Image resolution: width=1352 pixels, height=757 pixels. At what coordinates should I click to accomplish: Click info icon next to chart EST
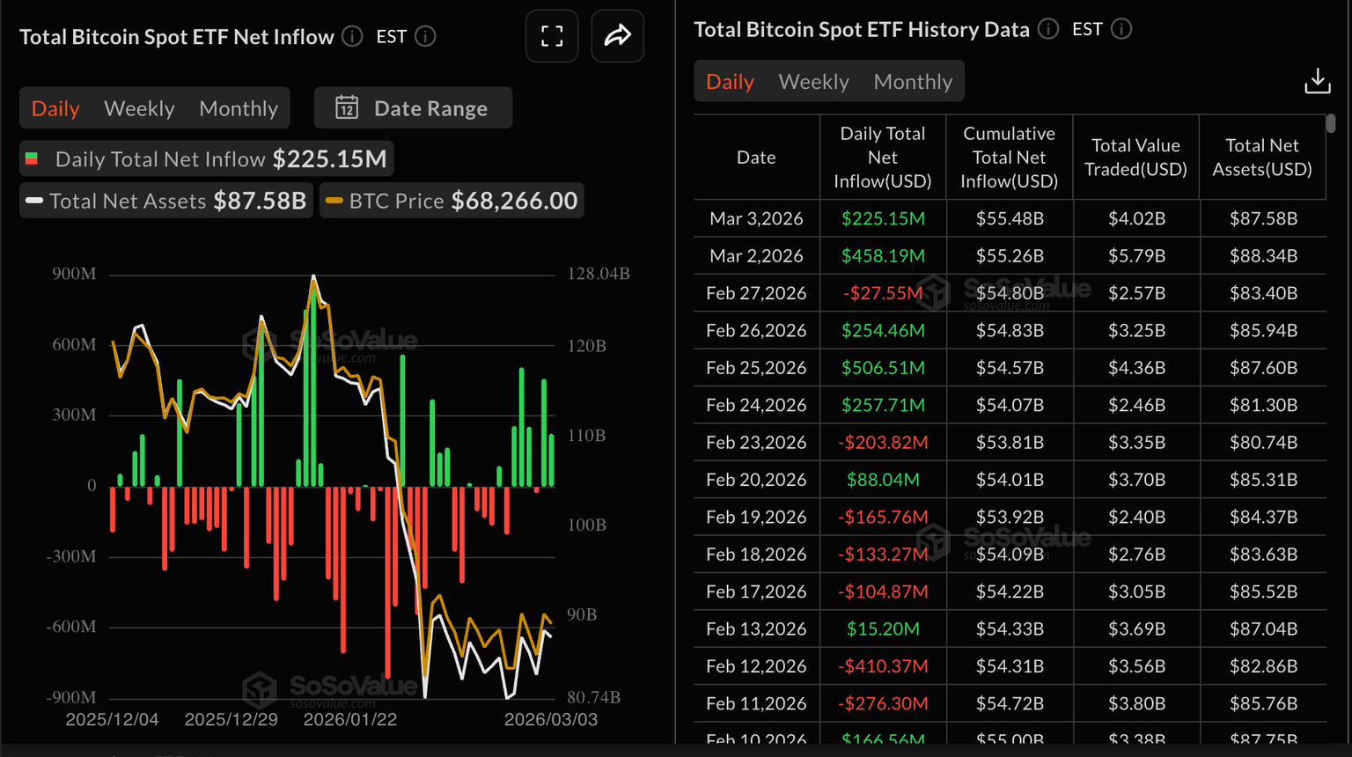pyautogui.click(x=425, y=36)
